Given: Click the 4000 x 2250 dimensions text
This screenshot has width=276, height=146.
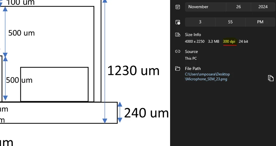Looking at the screenshot, I should point(195,41).
